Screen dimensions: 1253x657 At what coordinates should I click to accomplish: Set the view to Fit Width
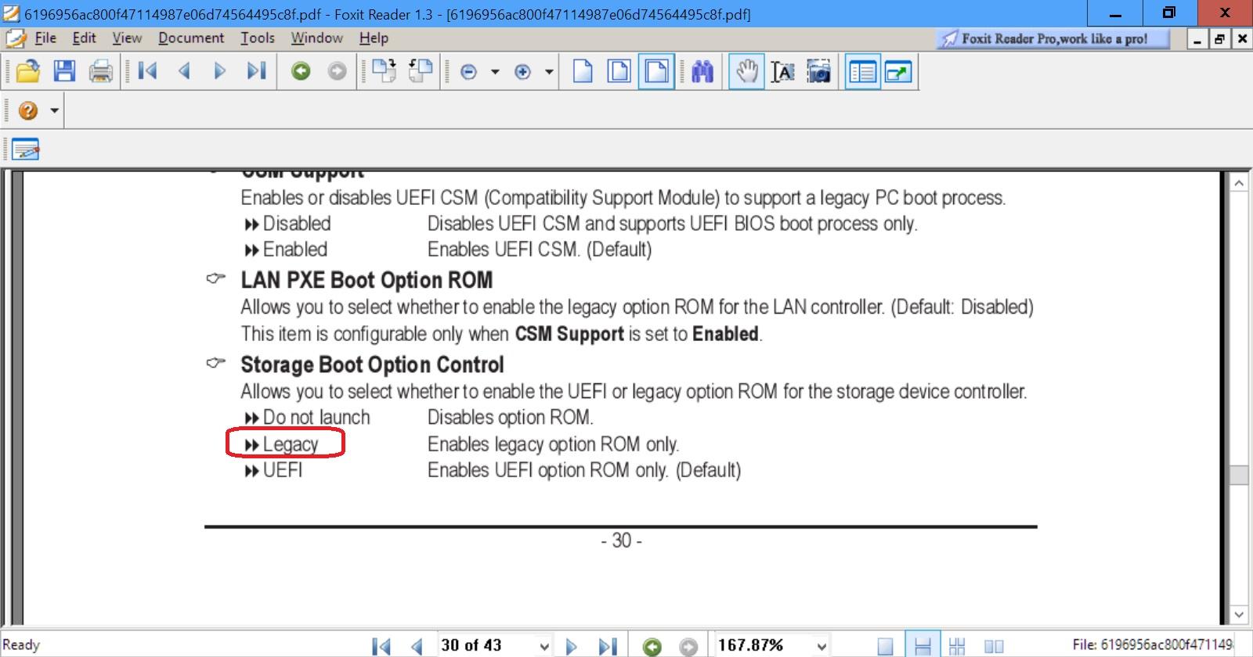(x=657, y=72)
